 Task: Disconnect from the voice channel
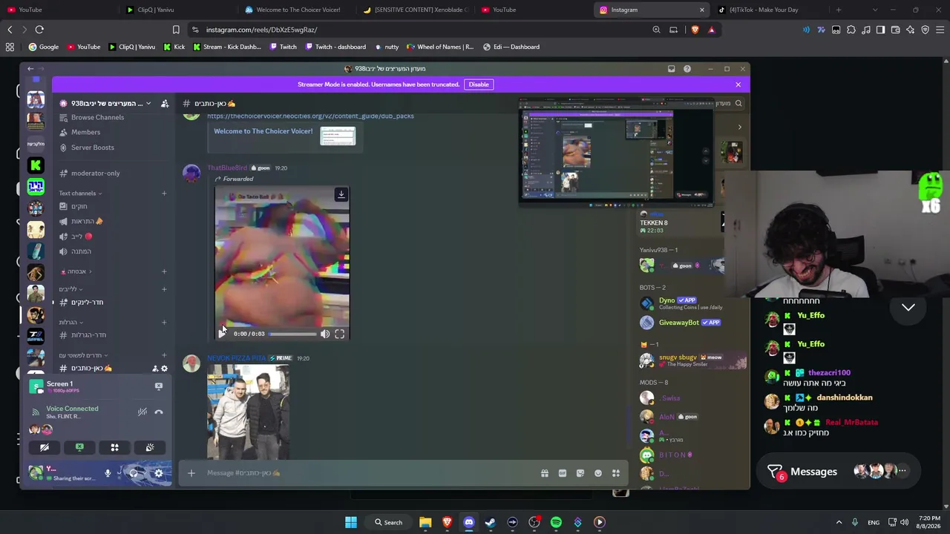click(159, 412)
